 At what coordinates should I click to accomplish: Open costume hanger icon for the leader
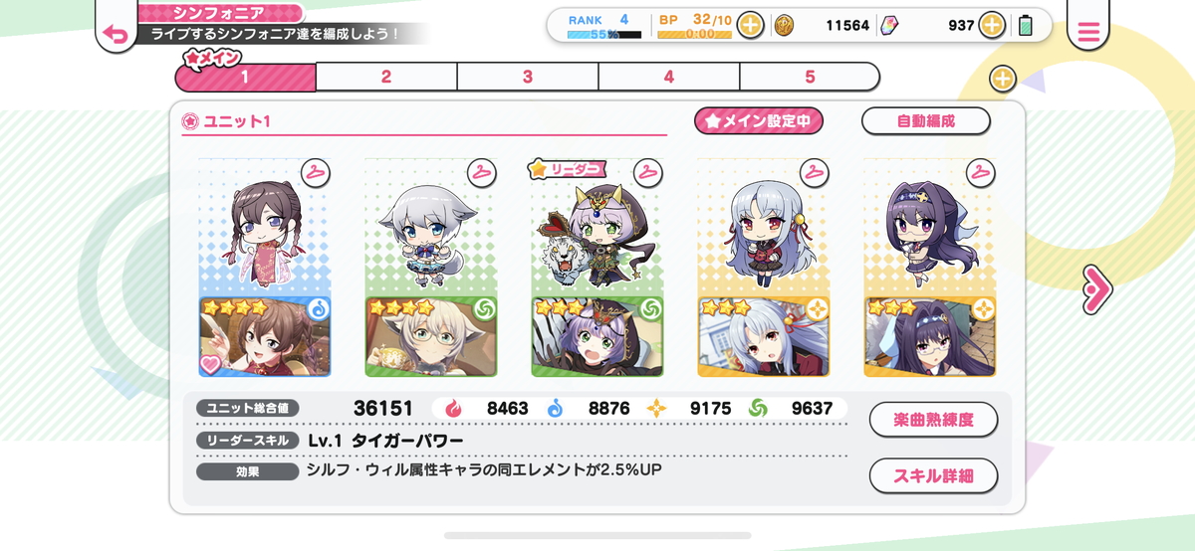click(x=647, y=172)
